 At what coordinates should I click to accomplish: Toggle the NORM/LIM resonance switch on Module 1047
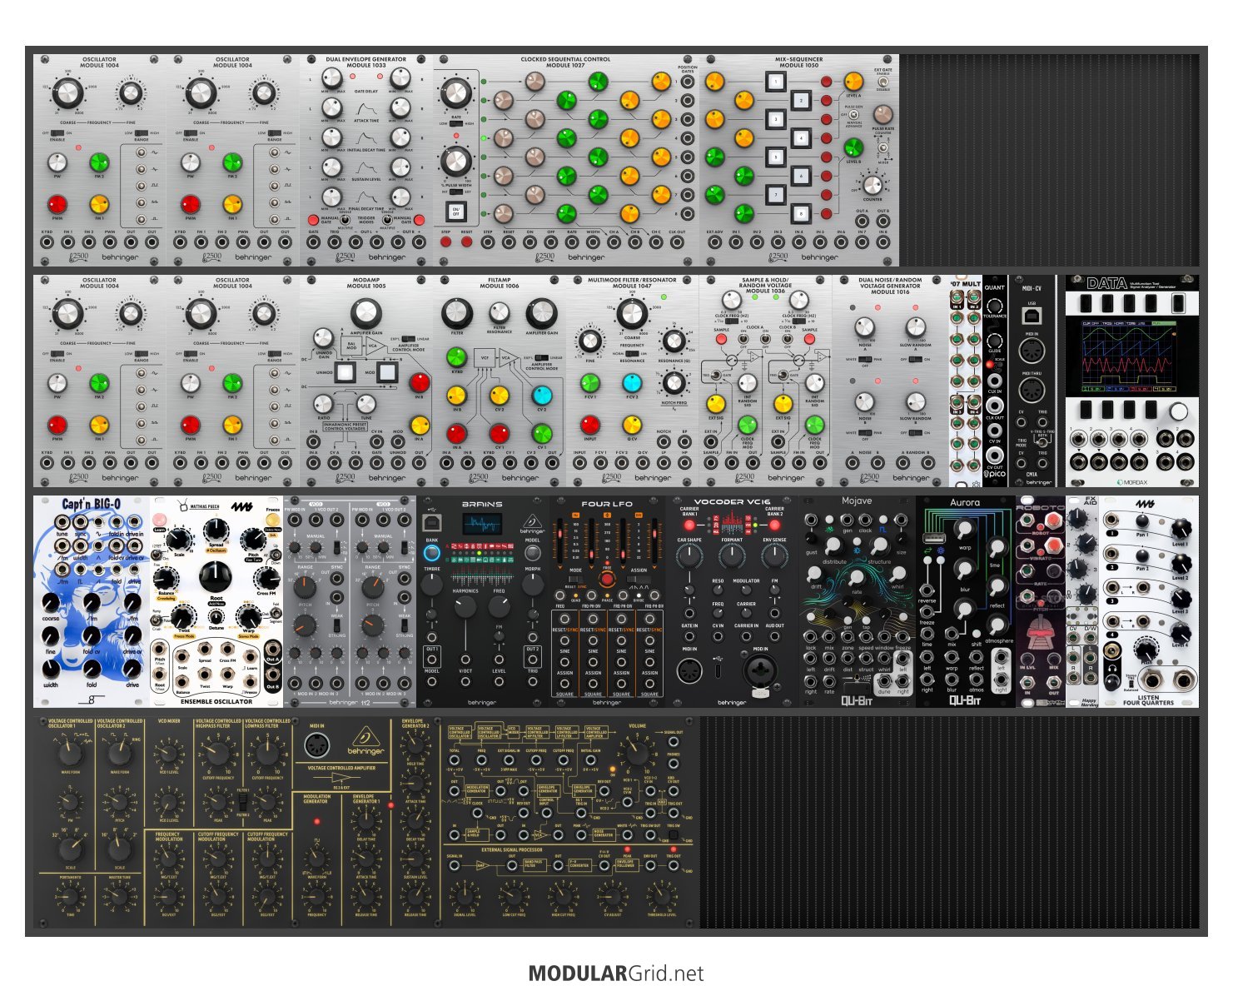632,354
